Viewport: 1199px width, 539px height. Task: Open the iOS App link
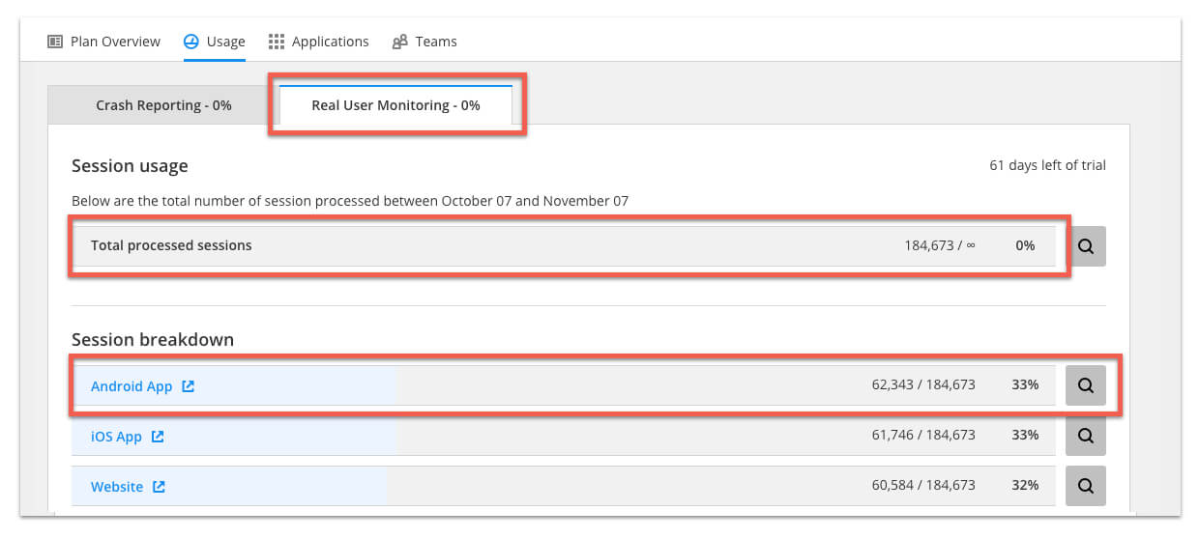[x=116, y=437]
